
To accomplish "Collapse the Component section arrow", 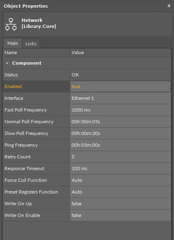I will 7,63.
